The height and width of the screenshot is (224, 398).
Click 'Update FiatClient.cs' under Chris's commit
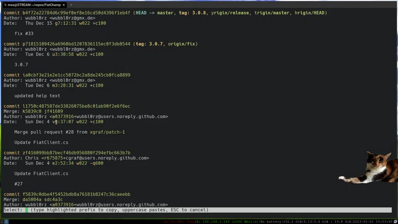(41, 174)
